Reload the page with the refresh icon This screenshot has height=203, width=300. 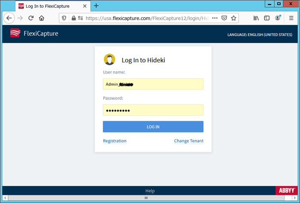31,18
